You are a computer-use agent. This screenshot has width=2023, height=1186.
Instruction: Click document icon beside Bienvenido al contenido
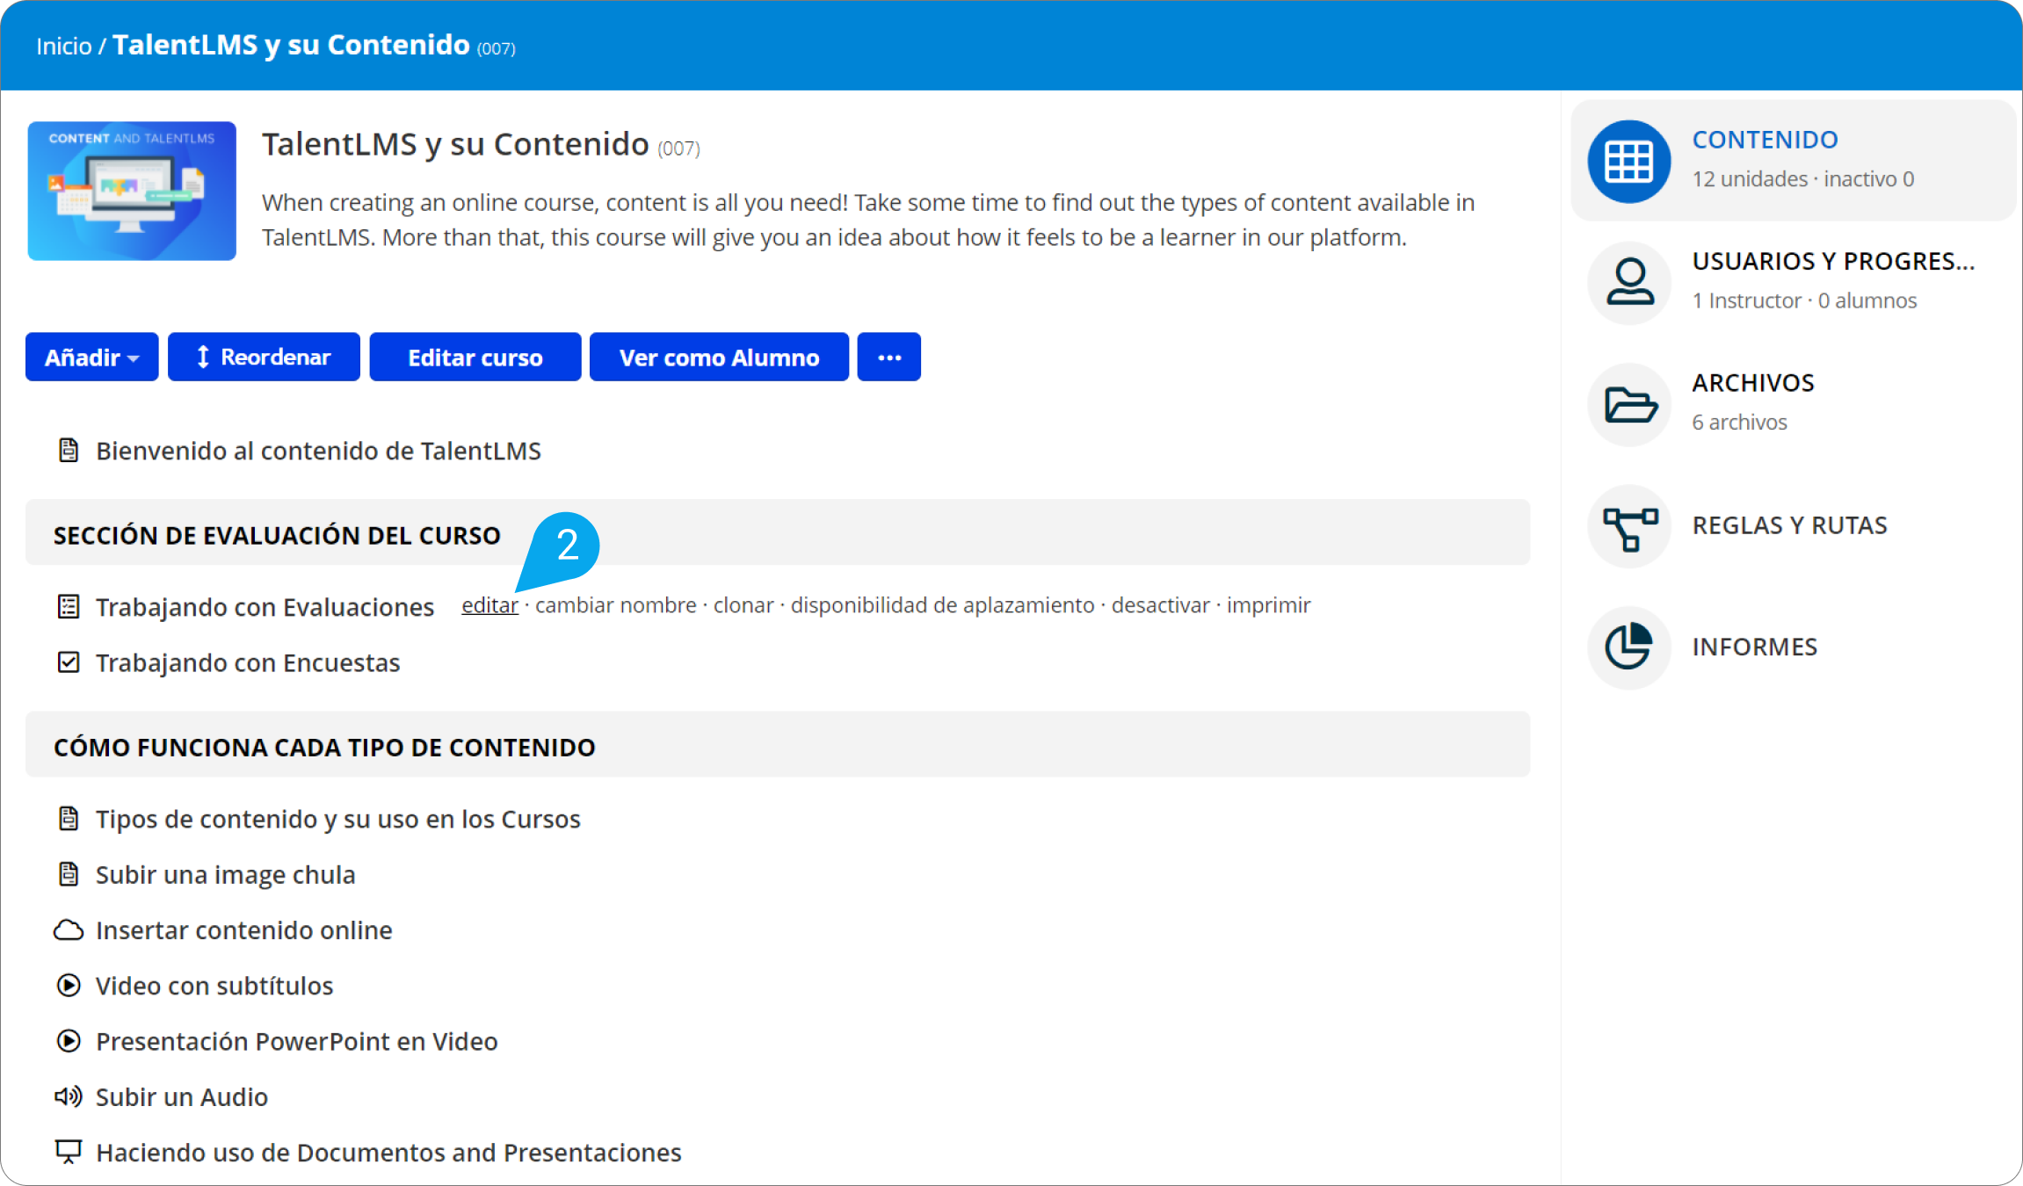[69, 451]
